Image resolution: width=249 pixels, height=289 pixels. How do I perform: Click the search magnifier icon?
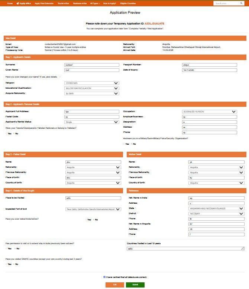click(x=241, y=3)
